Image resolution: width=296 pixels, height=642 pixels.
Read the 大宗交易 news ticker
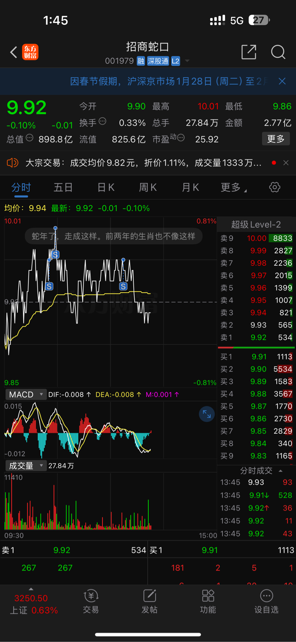coord(143,163)
